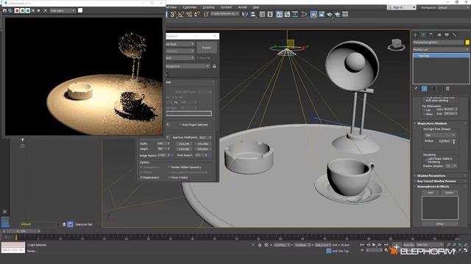Click the clear X icon in ActiveShade window

(x=46, y=10)
